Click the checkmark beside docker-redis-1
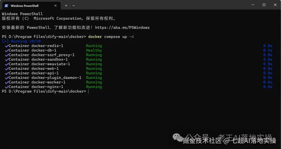 point(7,46)
